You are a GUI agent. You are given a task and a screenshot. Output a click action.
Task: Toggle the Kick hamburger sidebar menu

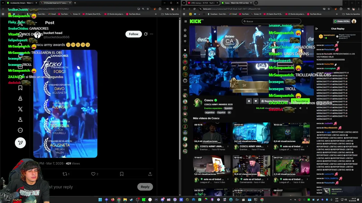click(x=186, y=21)
